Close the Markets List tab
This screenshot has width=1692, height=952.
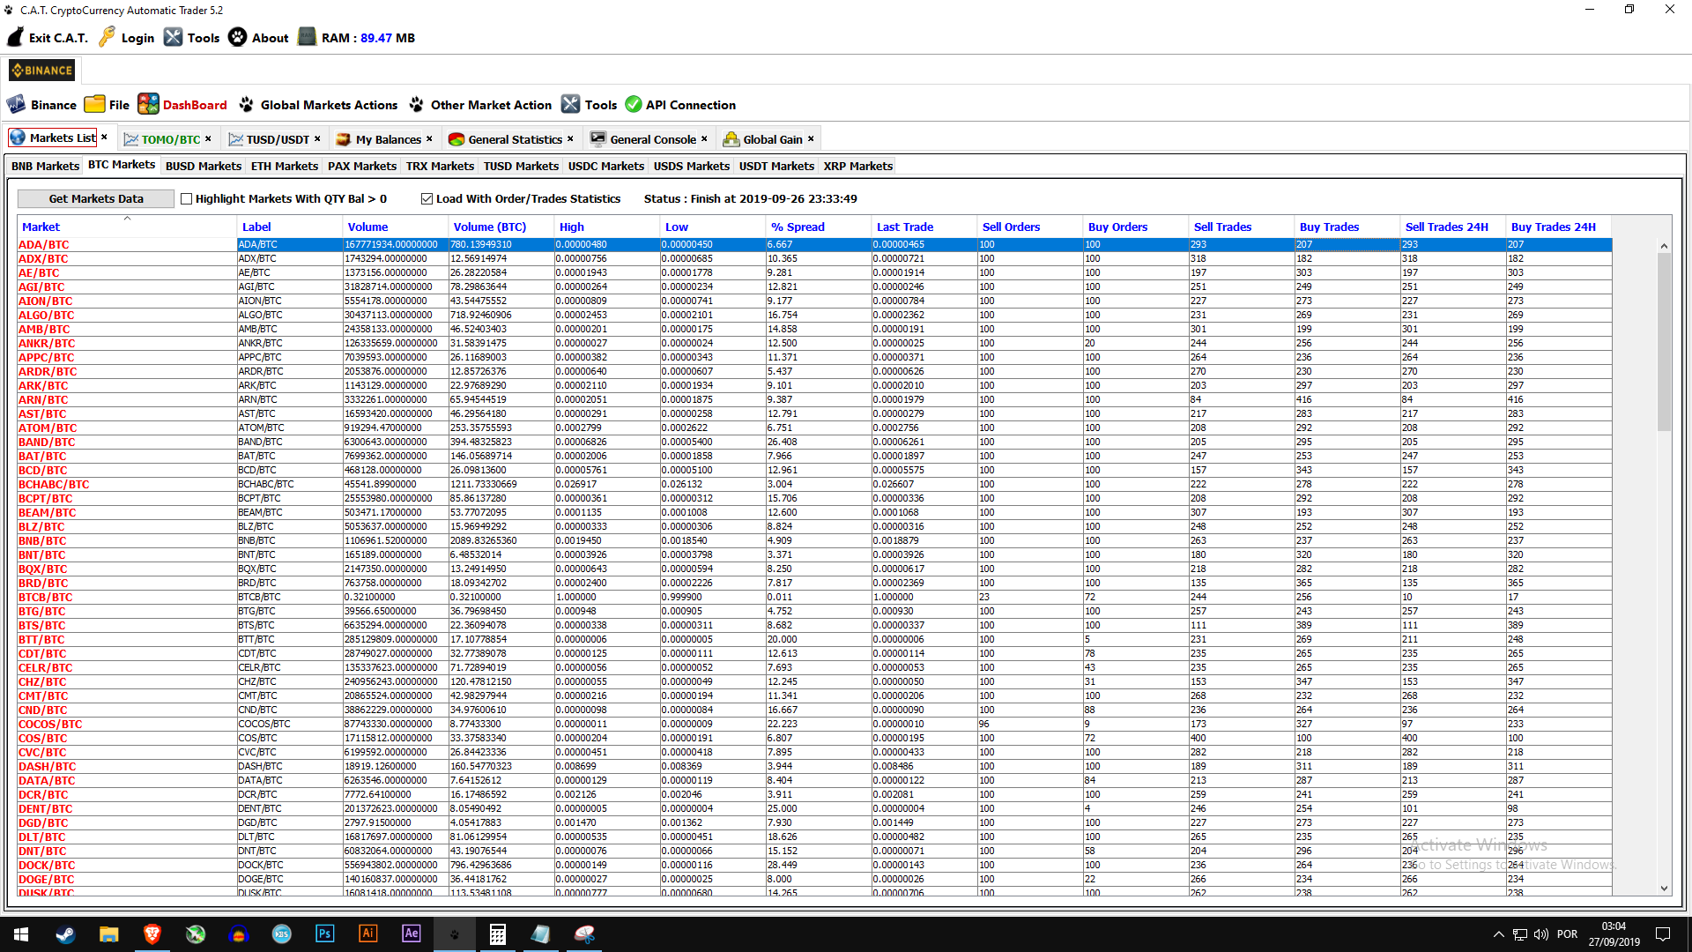click(x=104, y=138)
